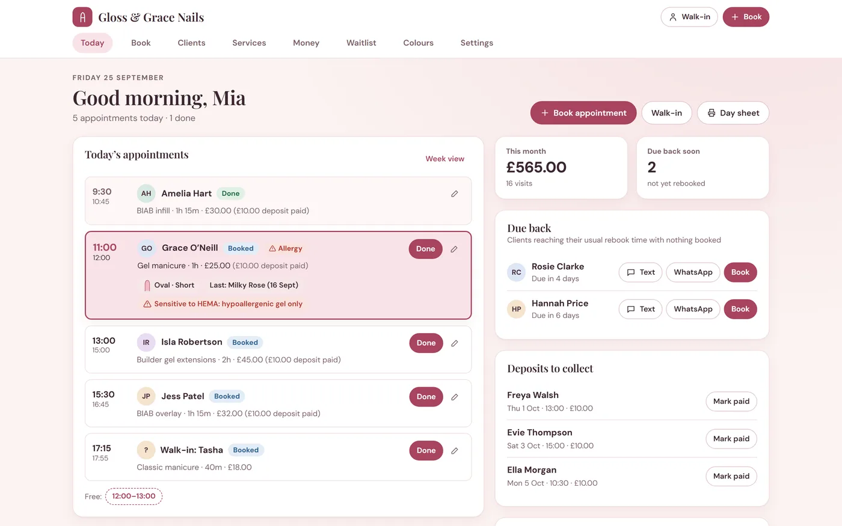Click the RC avatar for Rosie Clarke
842x526 pixels.
tap(517, 272)
